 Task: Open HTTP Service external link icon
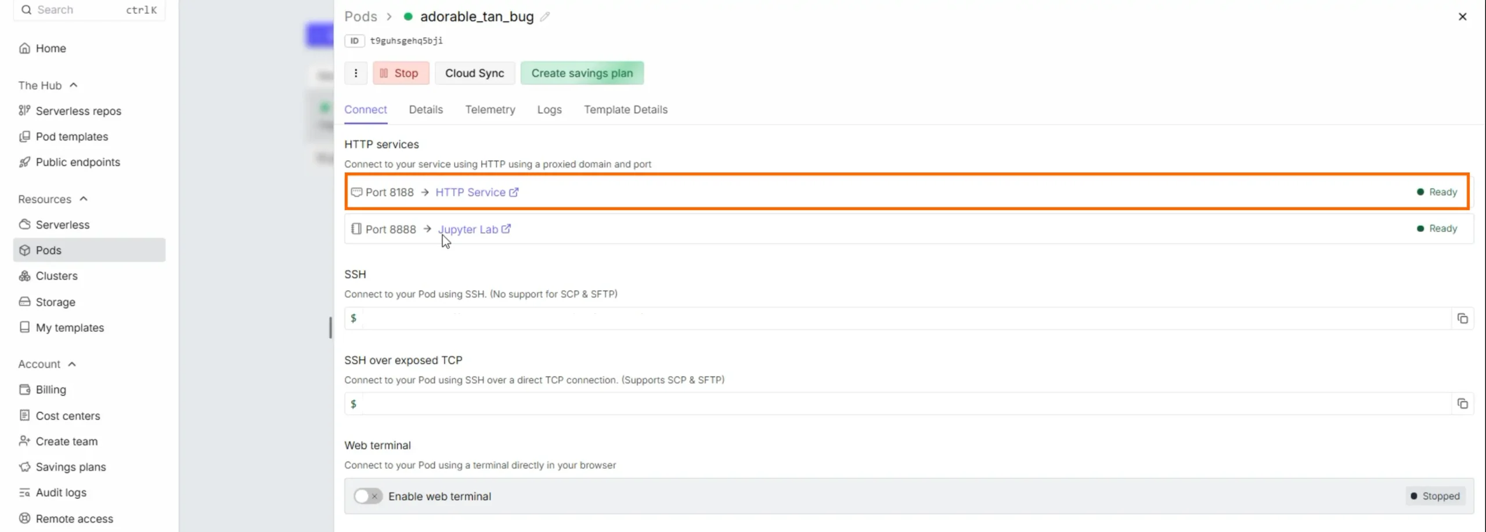tap(514, 192)
